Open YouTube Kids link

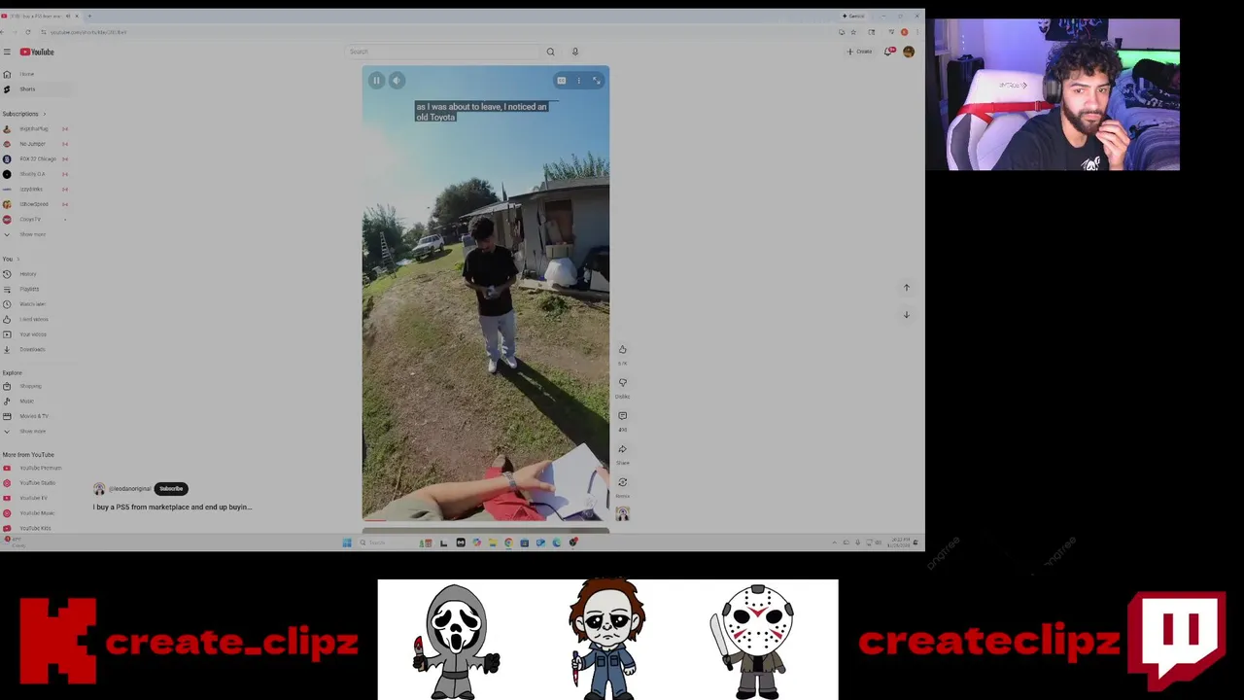[x=34, y=528]
